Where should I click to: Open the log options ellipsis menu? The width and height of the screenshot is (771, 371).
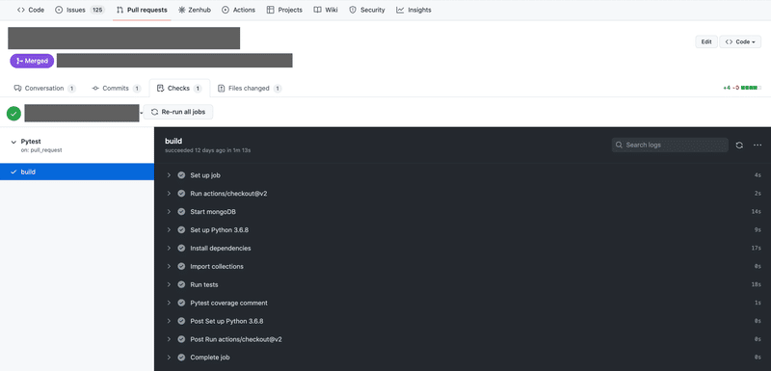758,145
